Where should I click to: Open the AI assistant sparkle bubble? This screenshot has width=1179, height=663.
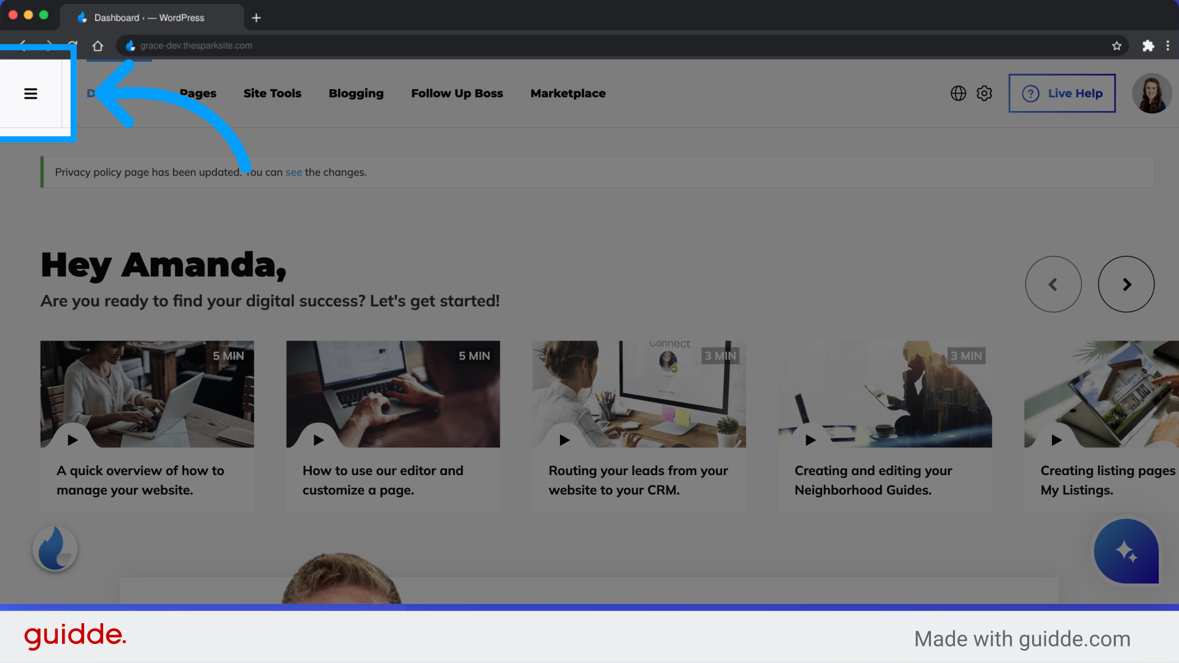(1126, 551)
